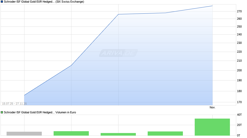Click the gray volume bar

(x=24, y=134)
